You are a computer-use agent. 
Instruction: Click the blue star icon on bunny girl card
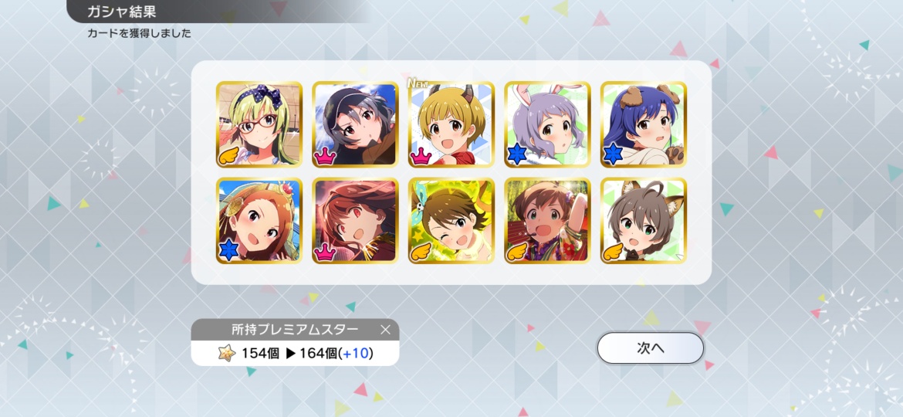pyautogui.click(x=516, y=155)
